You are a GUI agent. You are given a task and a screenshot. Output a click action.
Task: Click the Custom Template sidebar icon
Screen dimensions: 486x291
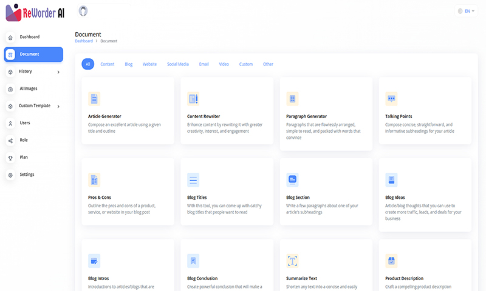click(10, 106)
